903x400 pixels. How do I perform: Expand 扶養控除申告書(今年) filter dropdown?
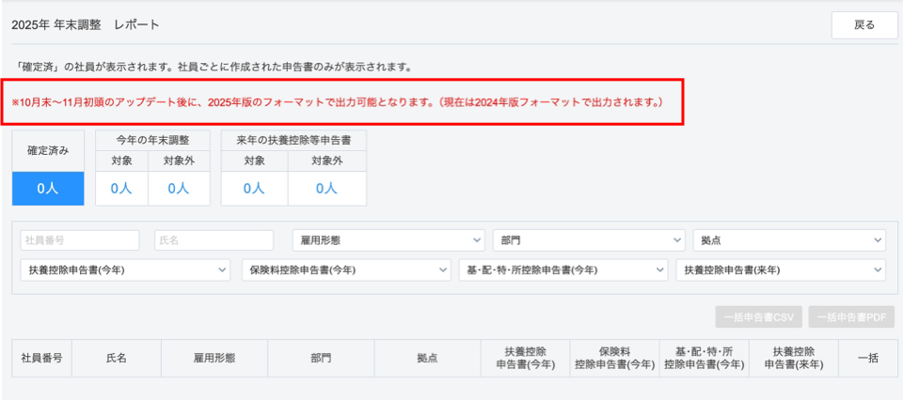pyautogui.click(x=124, y=270)
